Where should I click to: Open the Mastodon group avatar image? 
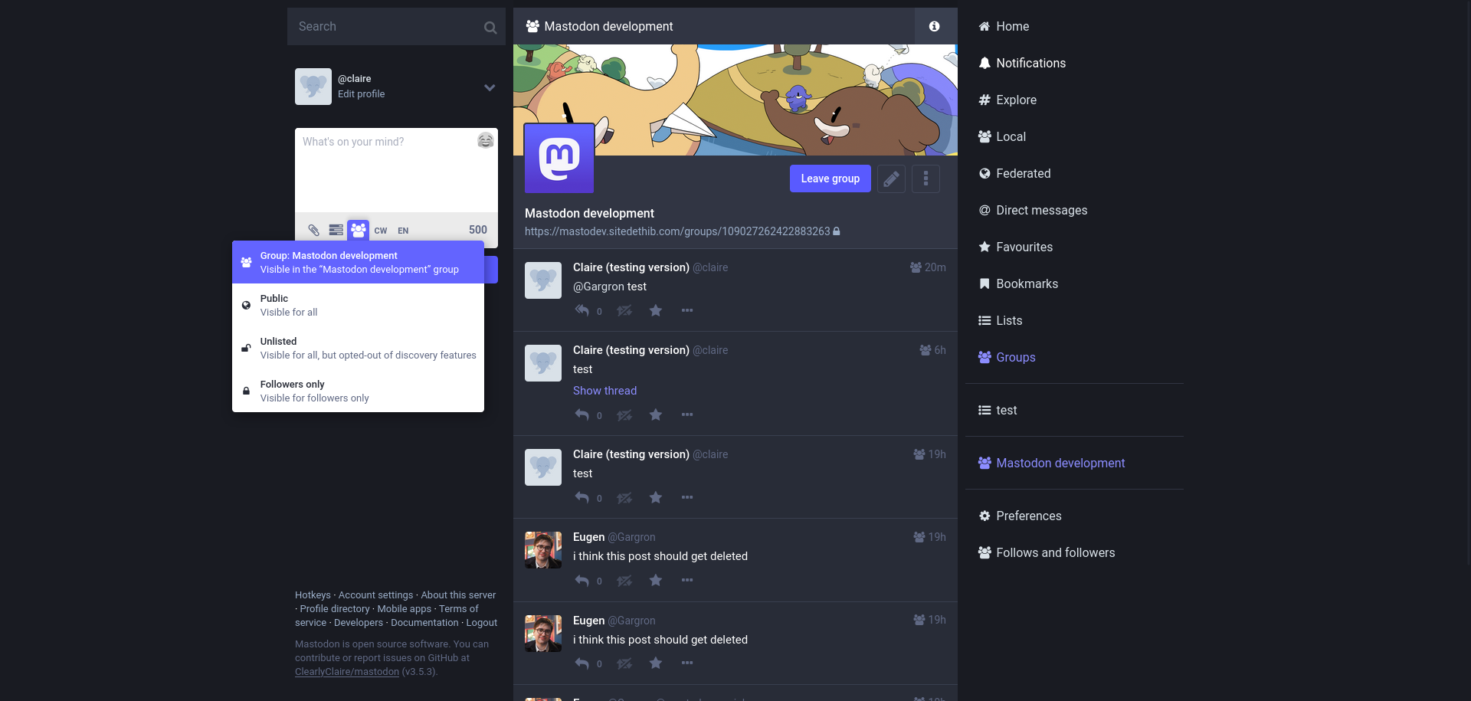click(x=559, y=159)
